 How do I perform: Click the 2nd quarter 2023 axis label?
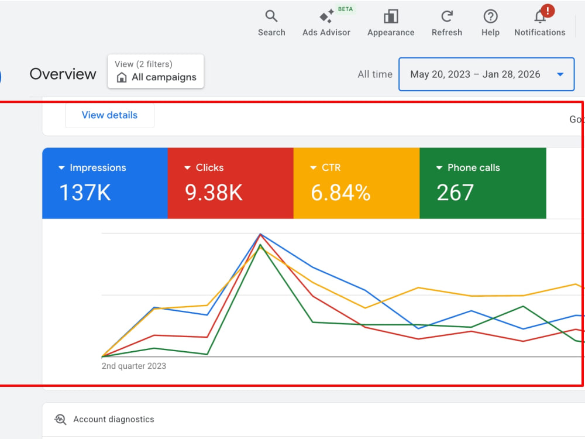133,366
